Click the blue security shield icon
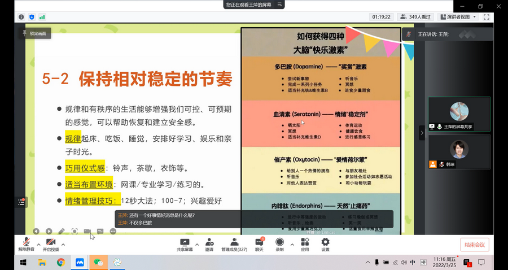508x270 pixels. pyautogui.click(x=32, y=17)
